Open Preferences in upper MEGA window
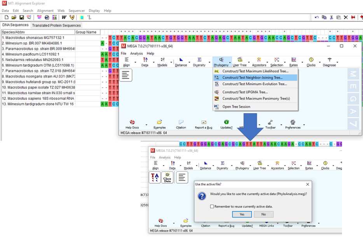This screenshot has height=237, width=363. [x=293, y=124]
